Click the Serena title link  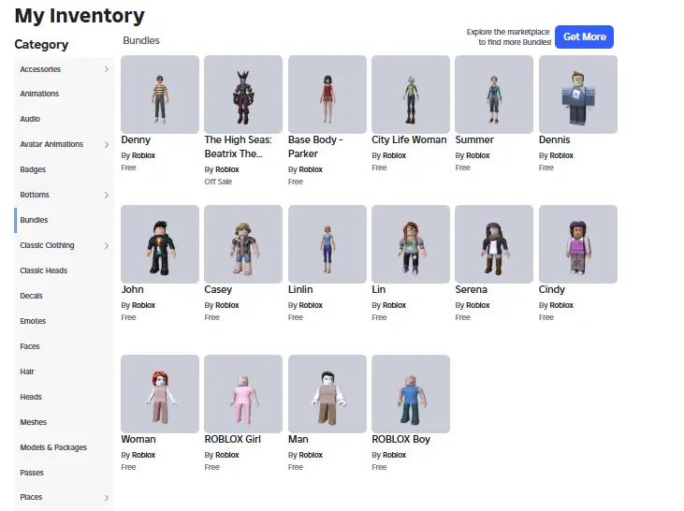(471, 290)
